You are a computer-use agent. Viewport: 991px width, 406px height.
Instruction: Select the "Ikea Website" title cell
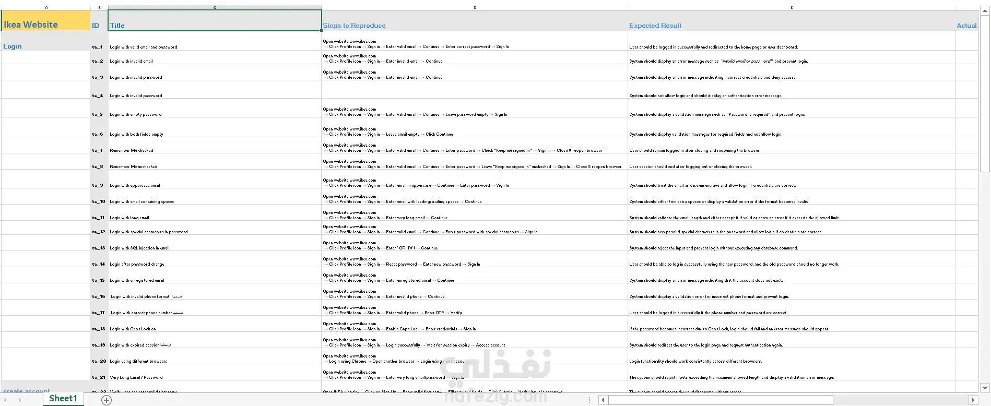pos(46,20)
